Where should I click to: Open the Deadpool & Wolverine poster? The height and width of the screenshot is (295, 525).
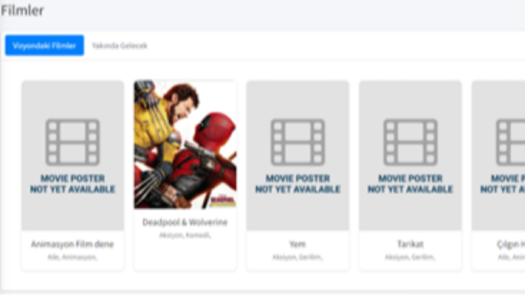[185, 144]
